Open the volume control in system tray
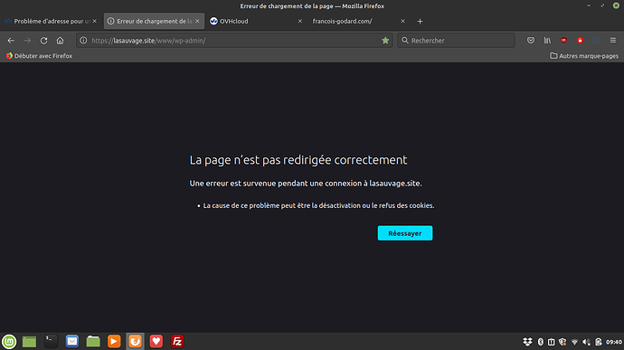624x350 pixels. (x=586, y=342)
